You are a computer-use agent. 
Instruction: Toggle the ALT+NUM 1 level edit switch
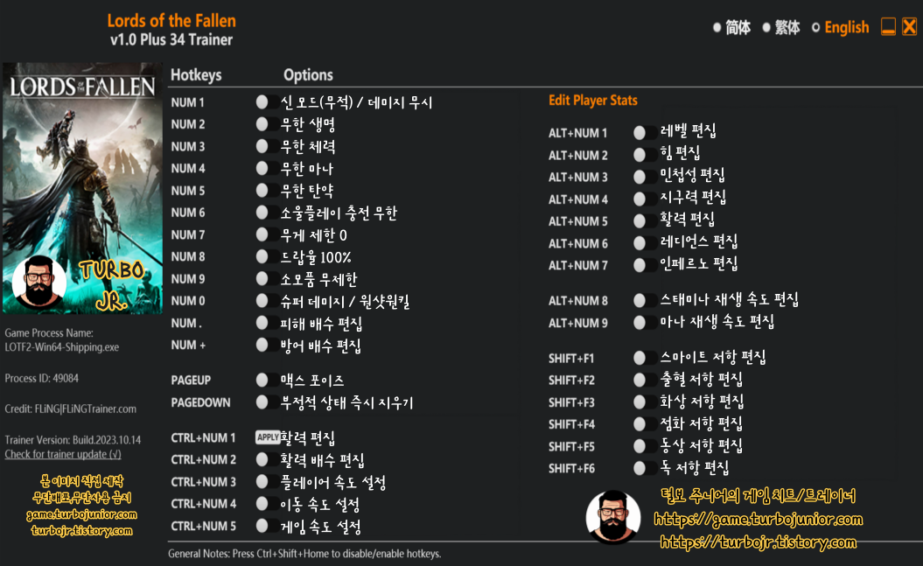pos(645,133)
